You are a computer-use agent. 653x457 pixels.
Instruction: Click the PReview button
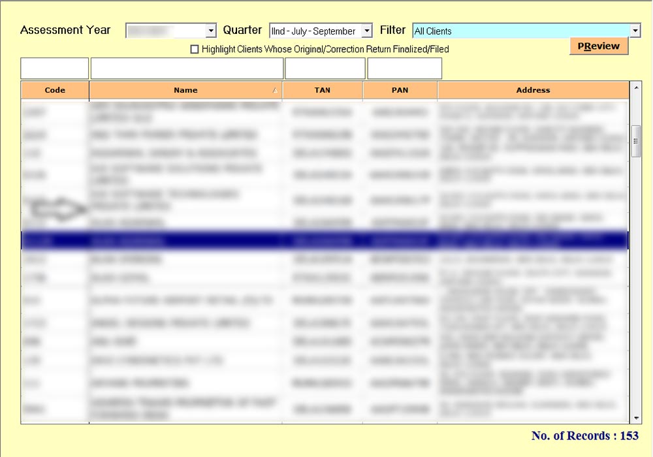pyautogui.click(x=598, y=46)
